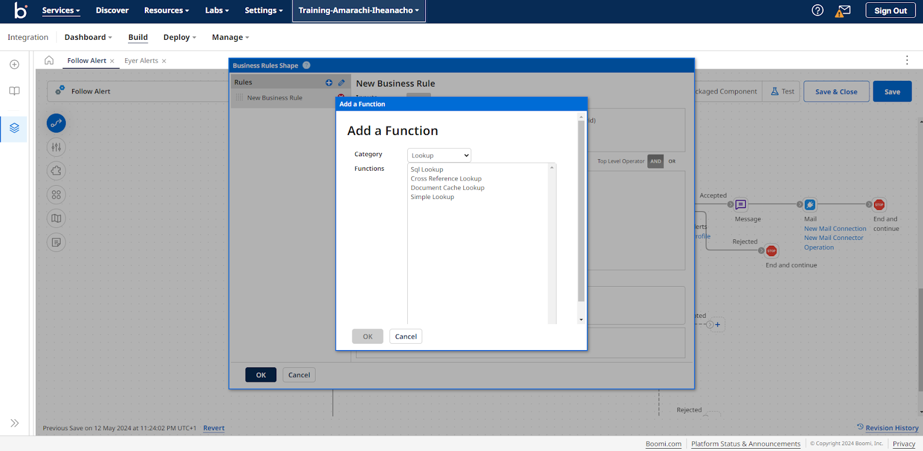Select Document Cache Lookup function
Screen dimensions: 923x451
447,188
